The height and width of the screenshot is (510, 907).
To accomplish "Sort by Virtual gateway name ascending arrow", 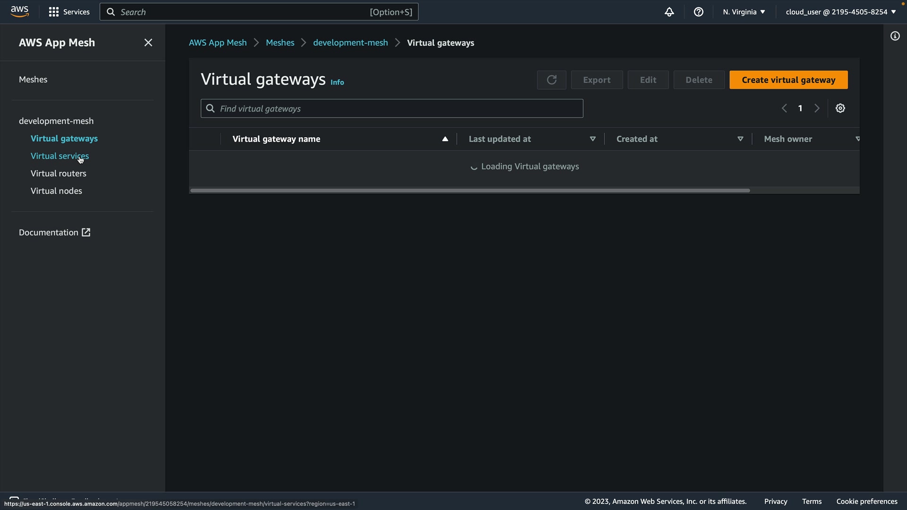I will [445, 139].
